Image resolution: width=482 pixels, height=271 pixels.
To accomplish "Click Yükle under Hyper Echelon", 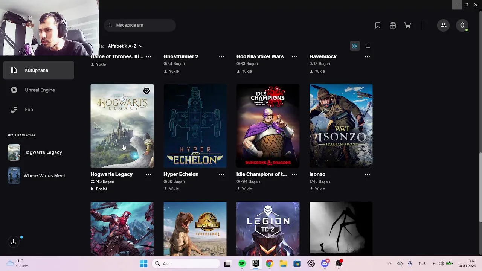I will [171, 189].
